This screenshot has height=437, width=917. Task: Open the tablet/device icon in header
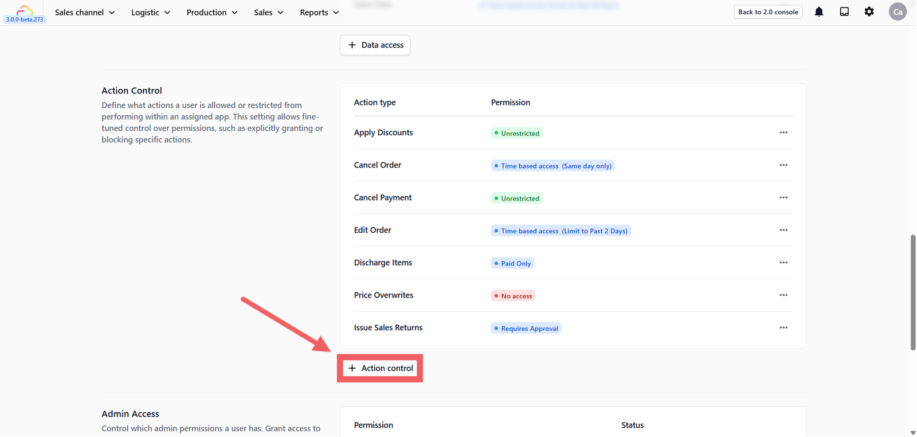coord(844,12)
